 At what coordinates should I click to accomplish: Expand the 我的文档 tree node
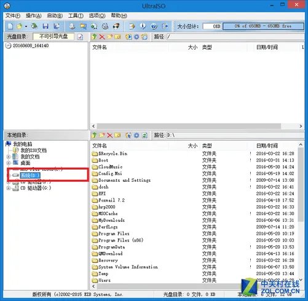(x=8, y=157)
